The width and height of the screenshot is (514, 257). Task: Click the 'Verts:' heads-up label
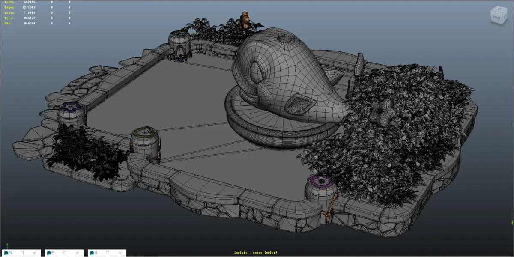[x=10, y=2]
